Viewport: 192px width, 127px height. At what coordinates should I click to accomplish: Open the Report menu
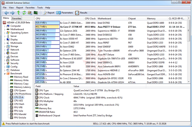pos(19,7)
